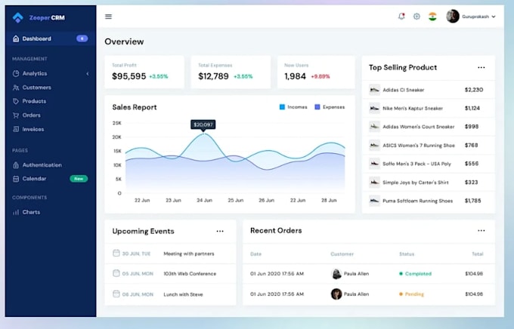Click the Pending status label
514x329 pixels.
(x=414, y=294)
